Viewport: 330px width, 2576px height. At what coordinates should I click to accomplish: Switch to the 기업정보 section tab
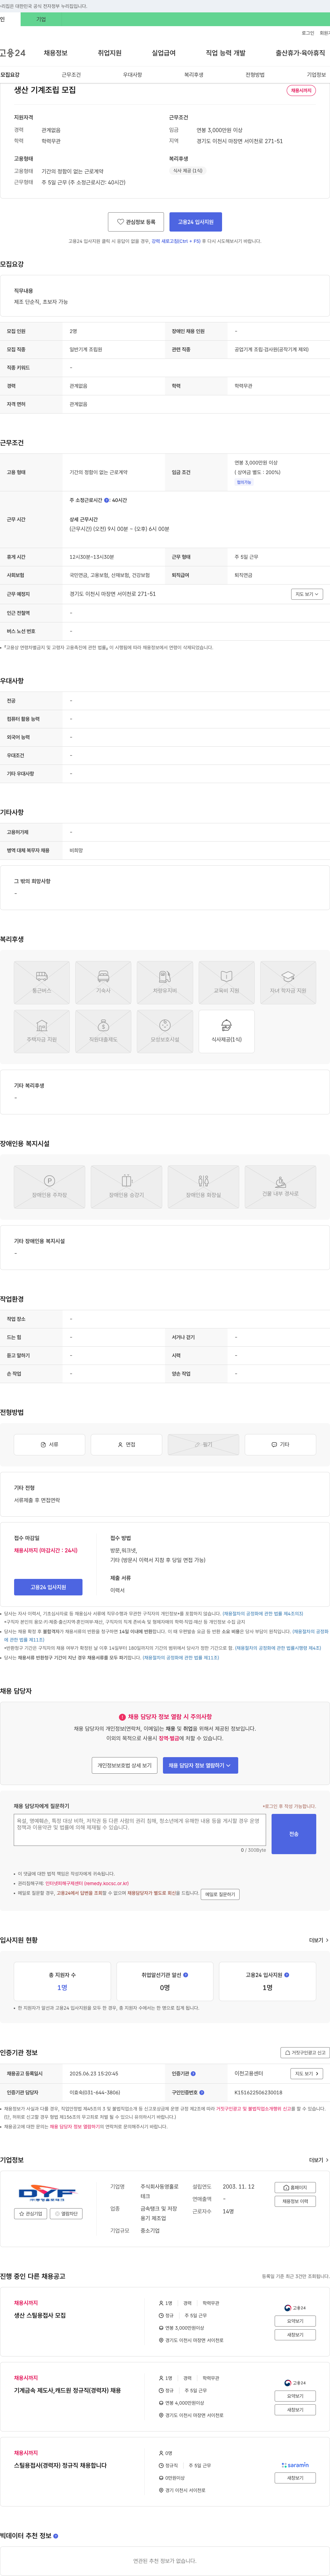coord(316,75)
